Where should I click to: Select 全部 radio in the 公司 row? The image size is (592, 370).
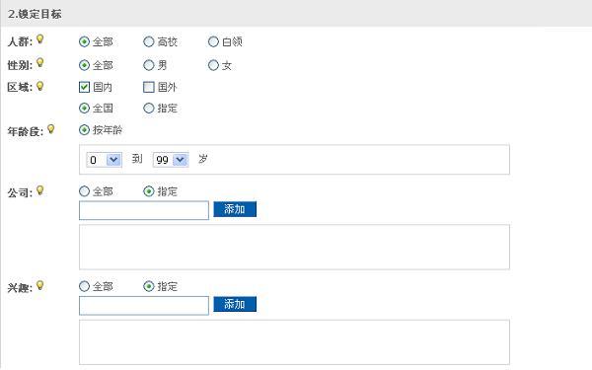pyautogui.click(x=84, y=191)
